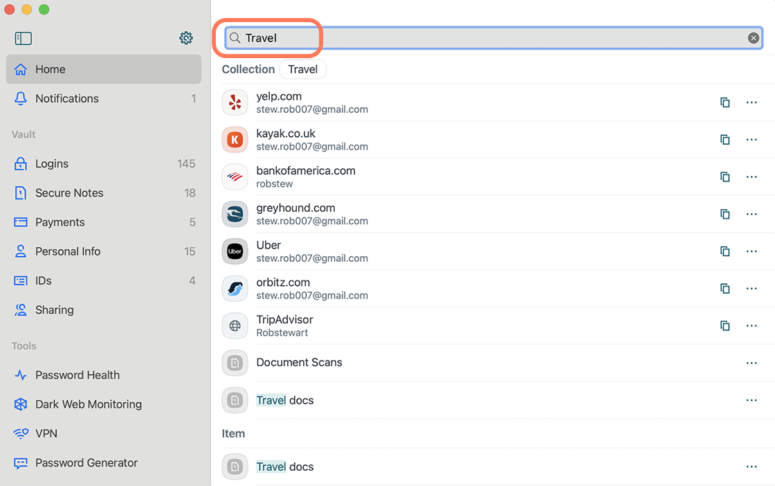775x486 pixels.
Task: Open the Document Scans note
Action: coord(299,362)
